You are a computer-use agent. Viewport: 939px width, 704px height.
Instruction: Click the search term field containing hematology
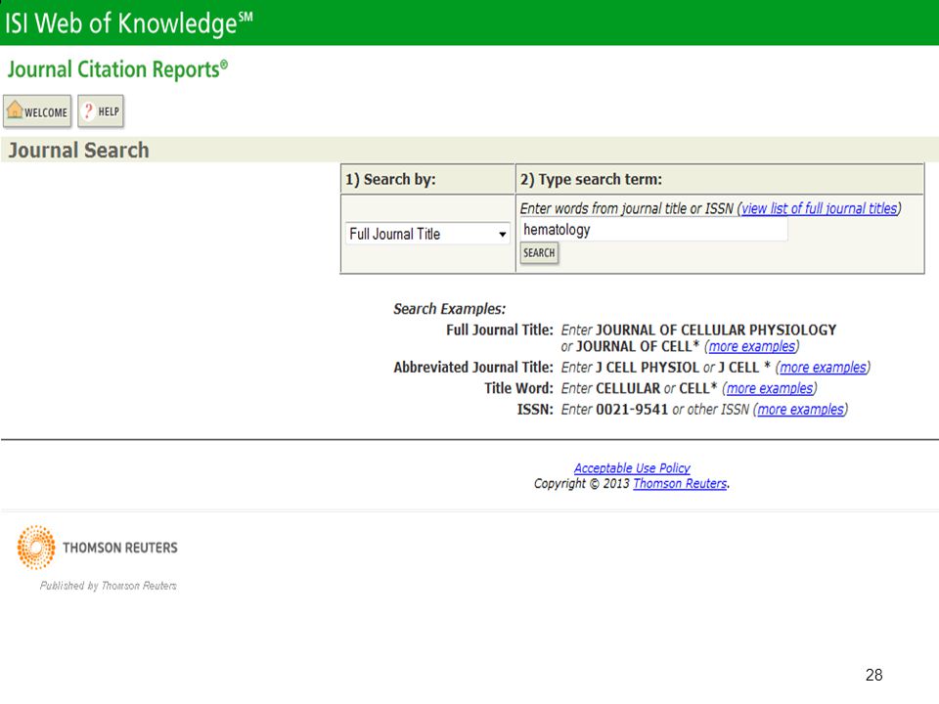pyautogui.click(x=653, y=229)
